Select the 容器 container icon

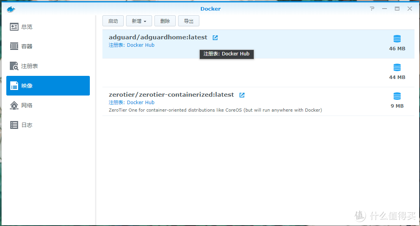pyautogui.click(x=14, y=46)
